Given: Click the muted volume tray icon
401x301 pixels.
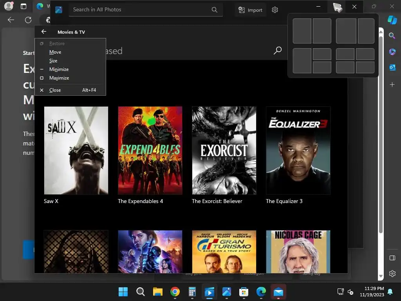Looking at the screenshot, I should click(350, 292).
